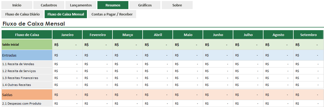This screenshot has height=107, width=324.
Task: Open the Início tab
Action: 17,5
